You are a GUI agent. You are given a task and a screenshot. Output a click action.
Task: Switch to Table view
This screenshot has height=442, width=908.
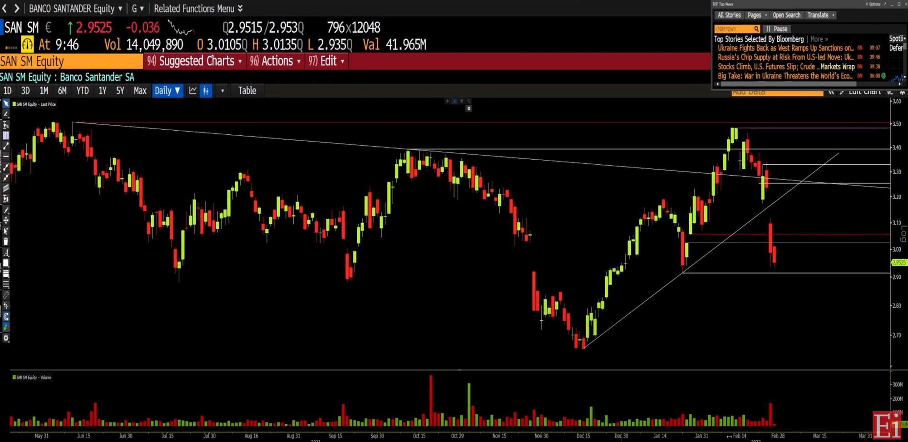pos(247,90)
